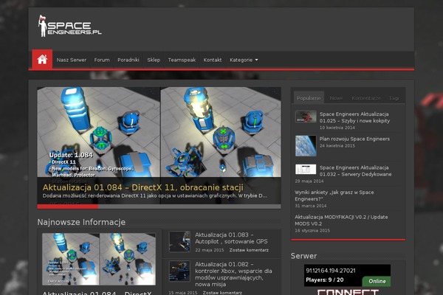Click the Serwer section heading
Image resolution: width=443 pixels, height=295 pixels.
point(303,256)
